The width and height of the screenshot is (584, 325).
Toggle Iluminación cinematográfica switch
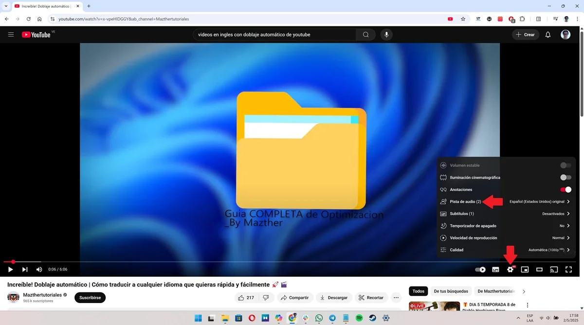click(566, 178)
